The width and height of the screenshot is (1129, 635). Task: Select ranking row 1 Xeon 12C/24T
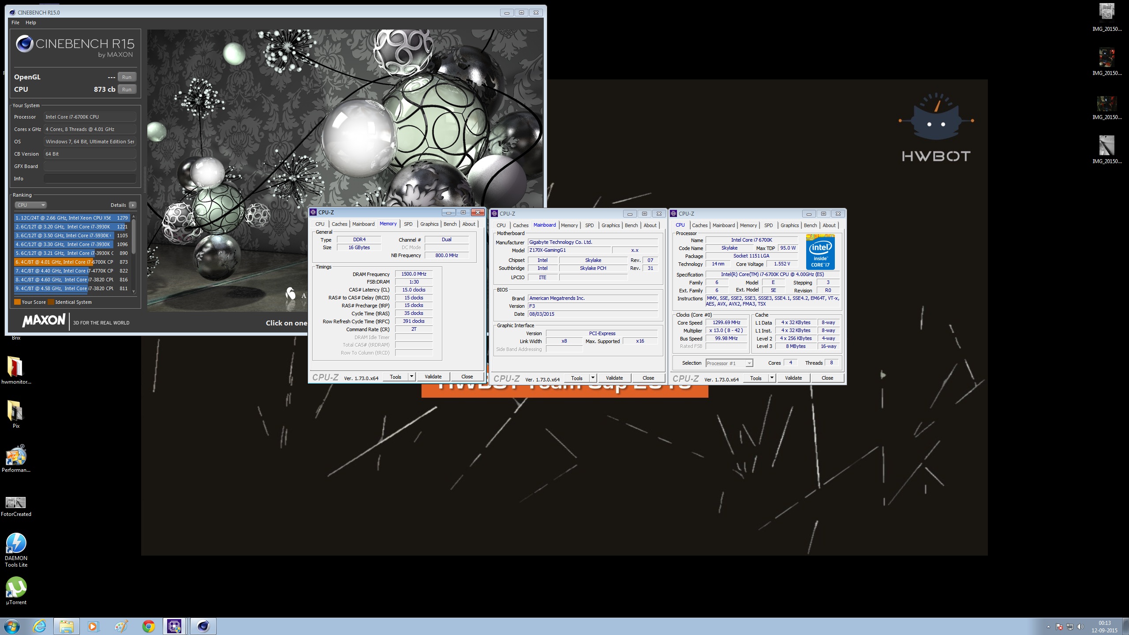click(72, 218)
